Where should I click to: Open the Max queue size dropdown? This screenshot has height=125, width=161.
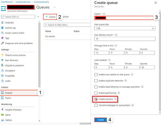coord(125,28)
